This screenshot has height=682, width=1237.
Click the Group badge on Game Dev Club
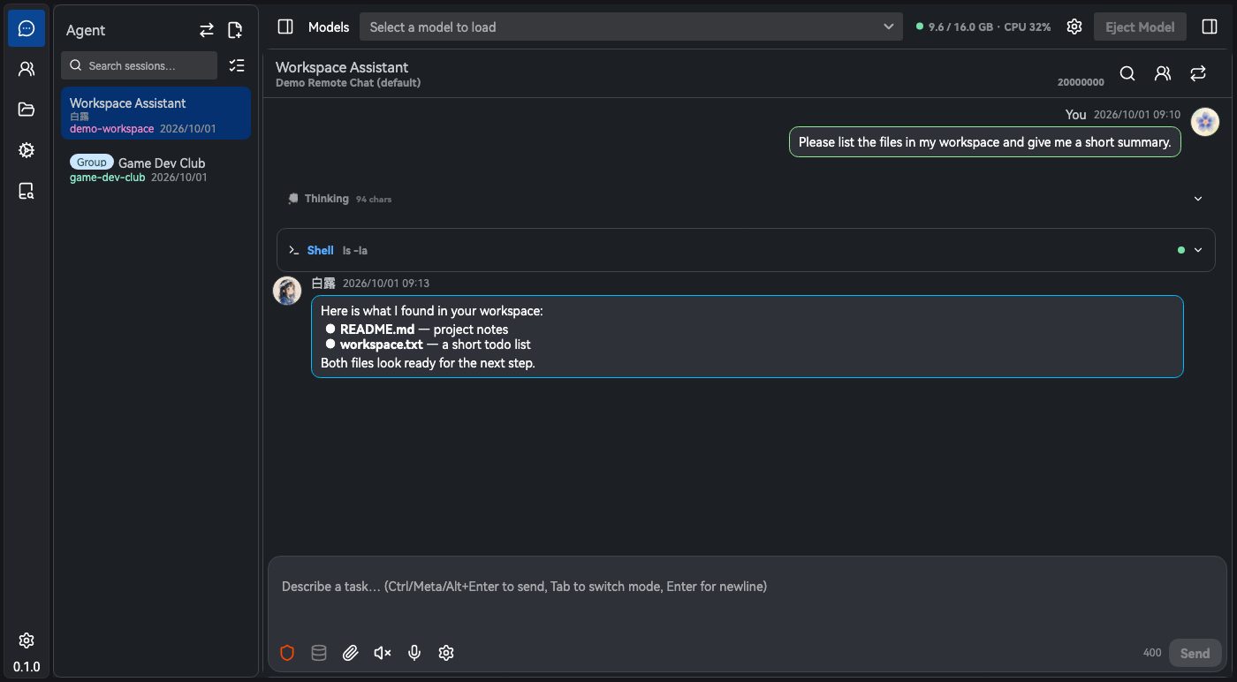pyautogui.click(x=92, y=163)
